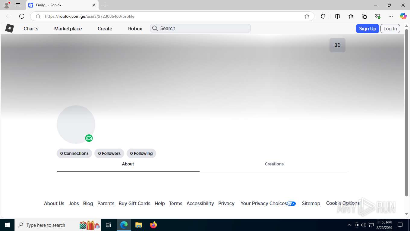
Task: Open the Accessibility footer link
Action: pyautogui.click(x=200, y=204)
